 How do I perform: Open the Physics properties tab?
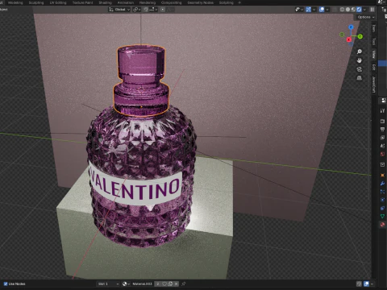click(382, 200)
